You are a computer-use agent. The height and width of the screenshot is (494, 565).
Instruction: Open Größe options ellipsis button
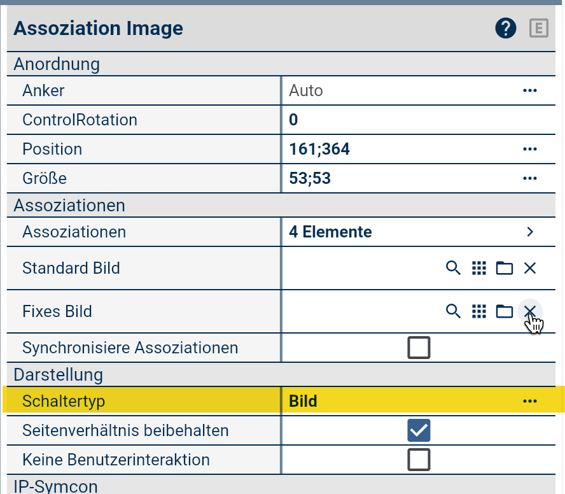[530, 178]
